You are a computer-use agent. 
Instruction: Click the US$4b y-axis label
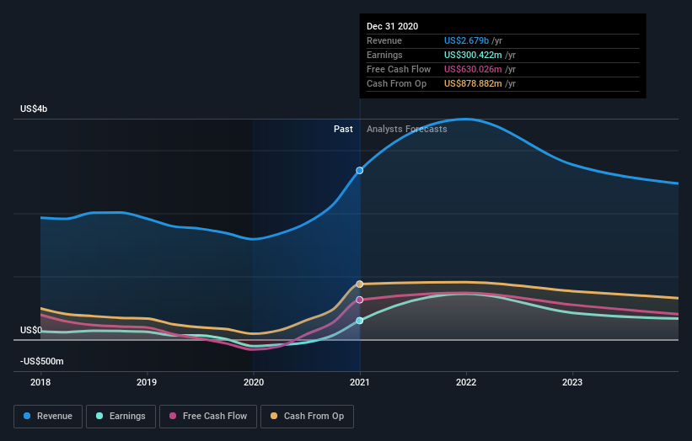[x=34, y=109]
